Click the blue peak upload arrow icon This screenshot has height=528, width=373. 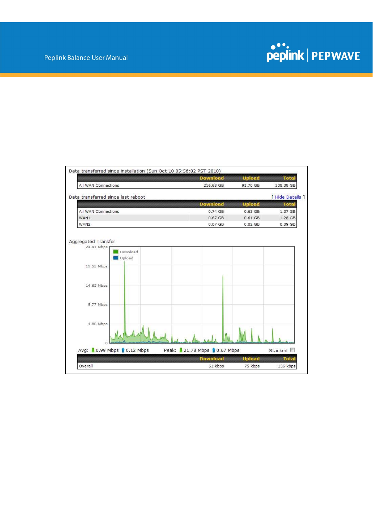(213, 350)
